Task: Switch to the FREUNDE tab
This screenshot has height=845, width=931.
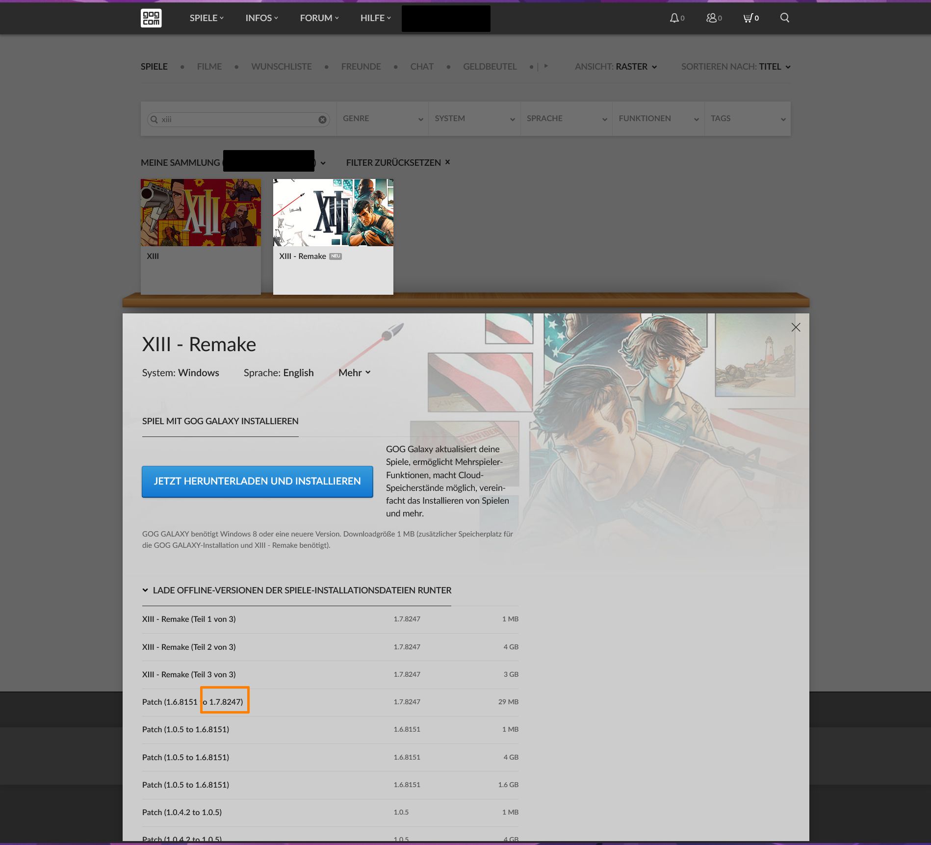Action: click(x=361, y=67)
